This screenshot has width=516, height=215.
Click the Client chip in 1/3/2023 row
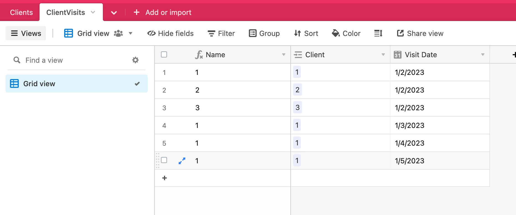297,125
